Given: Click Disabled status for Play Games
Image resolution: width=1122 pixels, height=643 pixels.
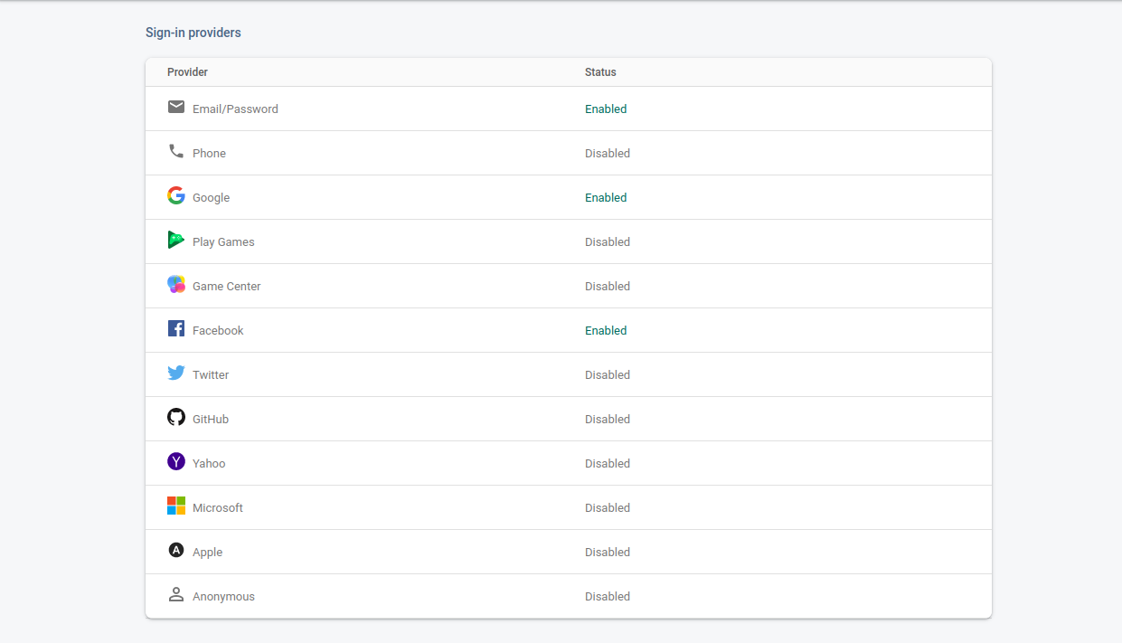Looking at the screenshot, I should [608, 241].
